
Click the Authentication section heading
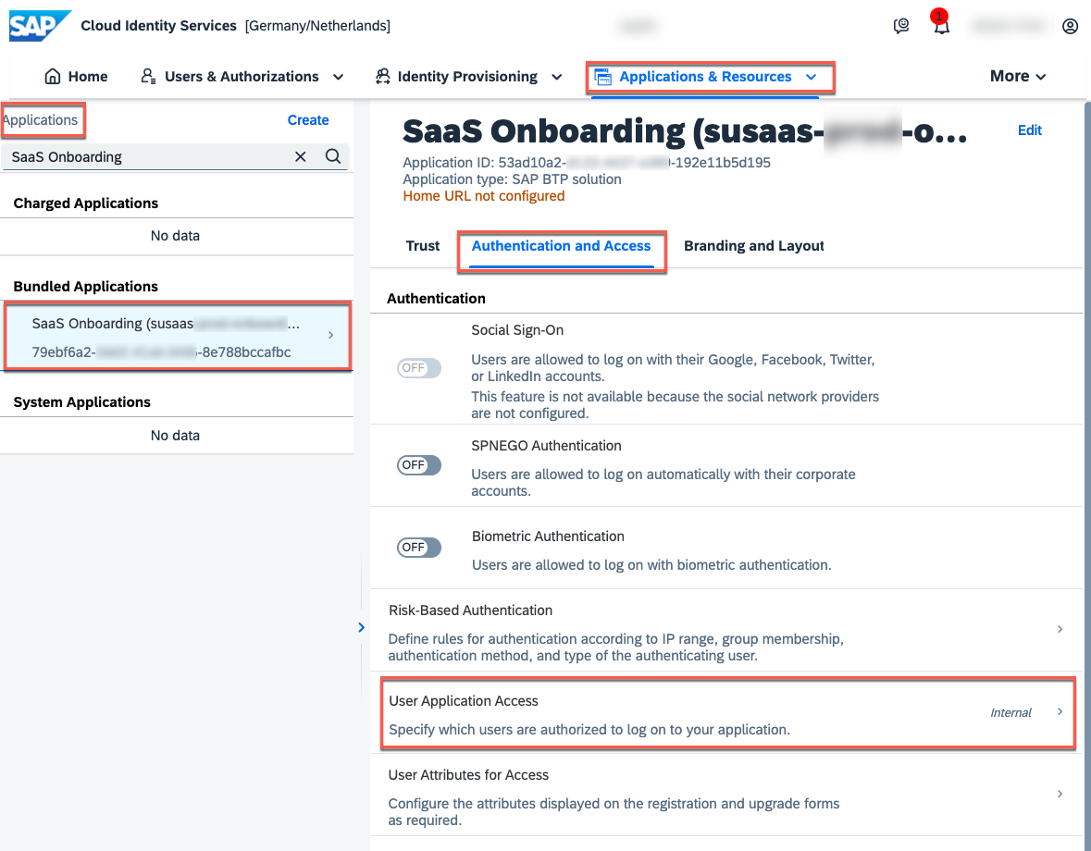[x=436, y=299]
